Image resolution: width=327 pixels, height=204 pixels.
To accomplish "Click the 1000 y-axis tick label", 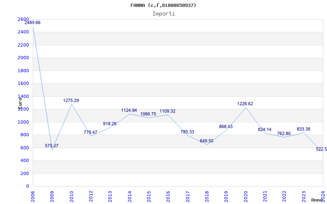I will (23, 122).
